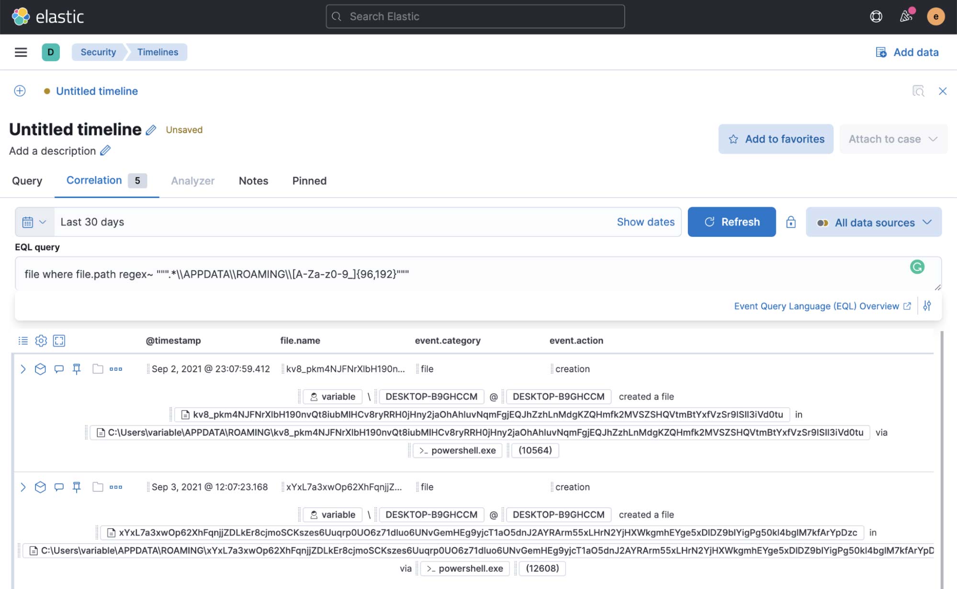
Task: Click the Refresh button
Action: [732, 222]
